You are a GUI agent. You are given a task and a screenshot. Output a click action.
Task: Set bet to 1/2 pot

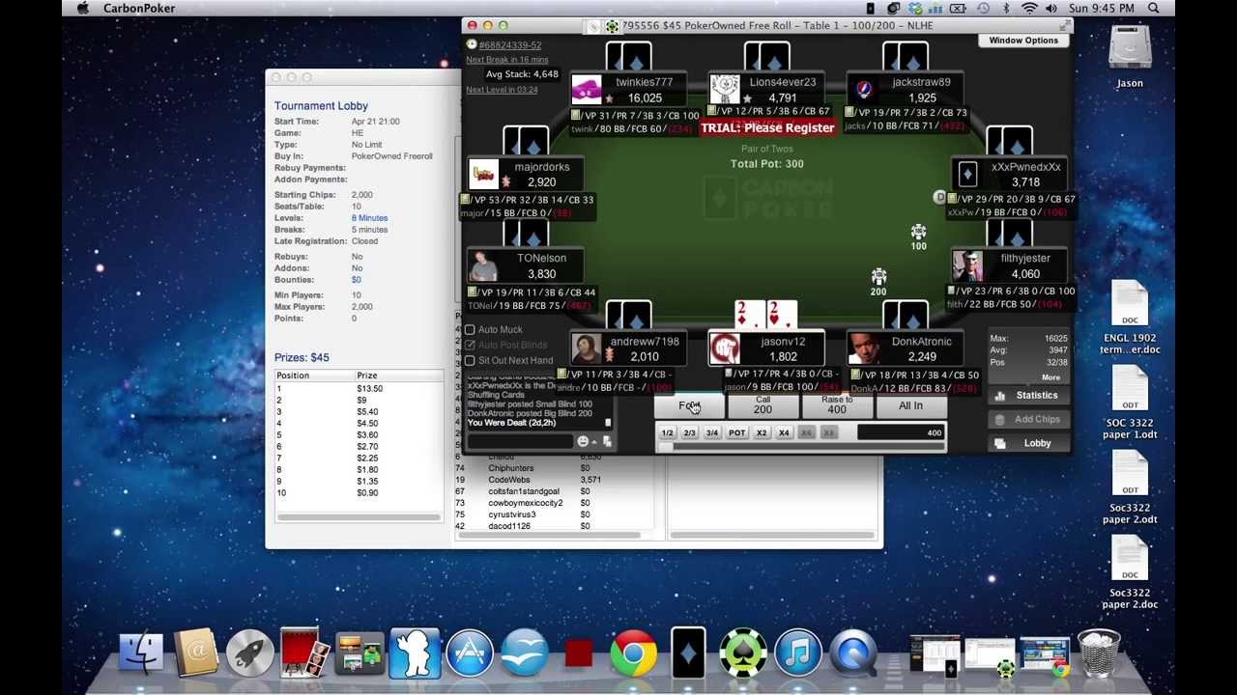pyautogui.click(x=667, y=433)
